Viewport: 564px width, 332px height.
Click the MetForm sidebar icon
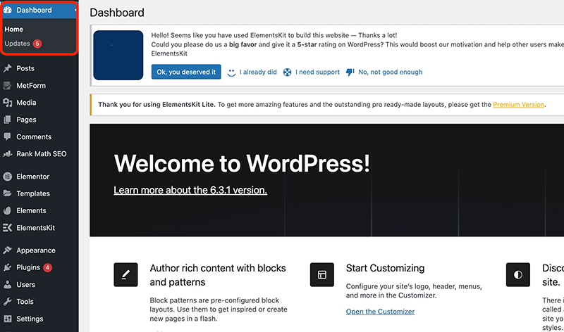(8, 85)
